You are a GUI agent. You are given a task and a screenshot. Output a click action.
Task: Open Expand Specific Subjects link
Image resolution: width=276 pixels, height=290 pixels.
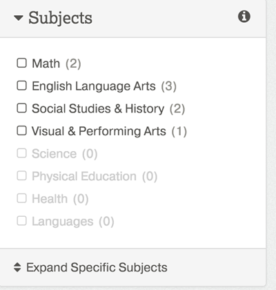[x=97, y=267]
